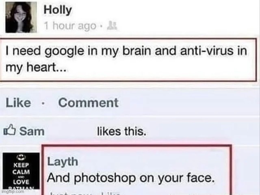Open the '1 hour ago' timestamp
Viewport: 260px width, 195px height.
coord(70,26)
